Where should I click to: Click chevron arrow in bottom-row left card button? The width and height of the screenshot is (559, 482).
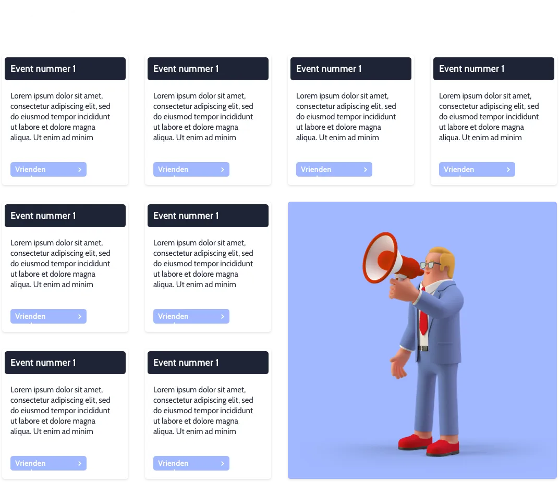tap(80, 463)
